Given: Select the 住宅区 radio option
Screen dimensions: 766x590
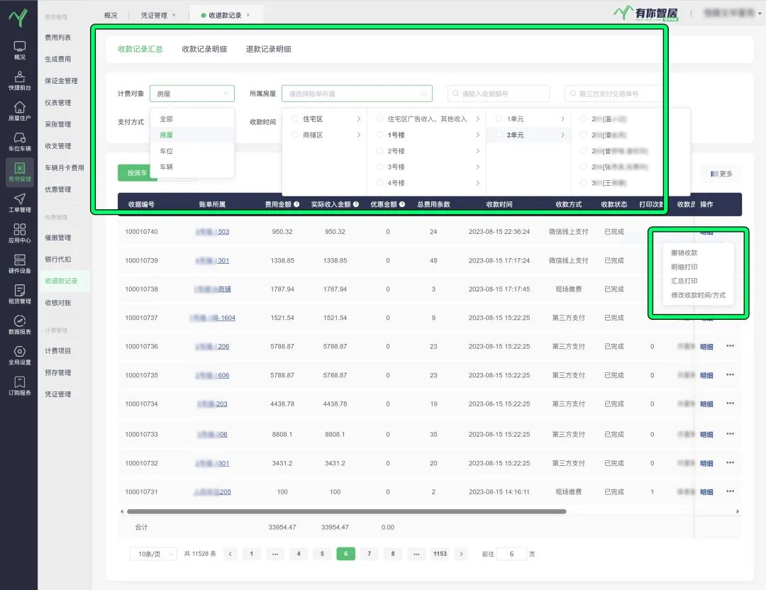Looking at the screenshot, I should pos(295,119).
